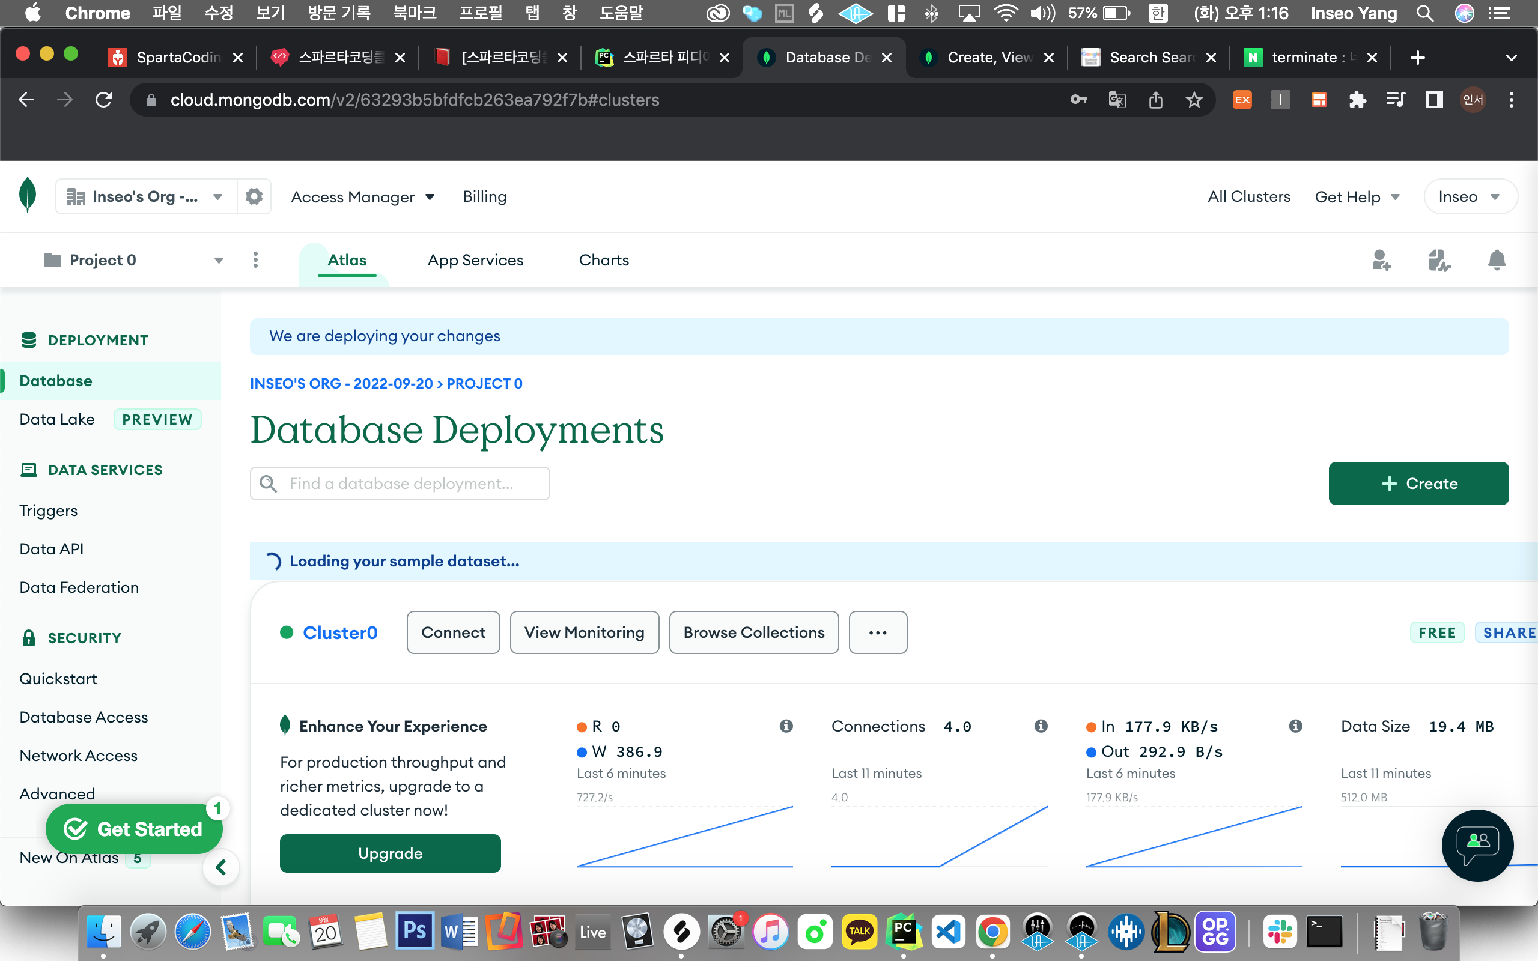The width and height of the screenshot is (1538, 961).
Task: Click the share page icon in address bar
Action: tap(1156, 100)
